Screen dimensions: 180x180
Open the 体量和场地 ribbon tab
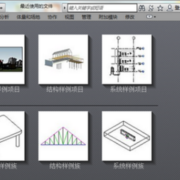point(28,17)
